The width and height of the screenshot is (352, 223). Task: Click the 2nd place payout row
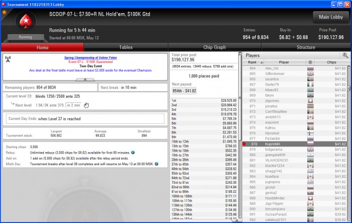(204, 105)
